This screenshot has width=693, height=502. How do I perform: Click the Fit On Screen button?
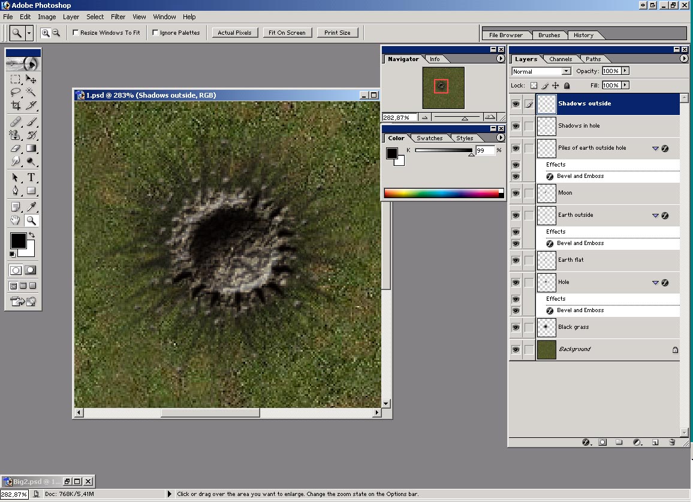[x=287, y=33]
